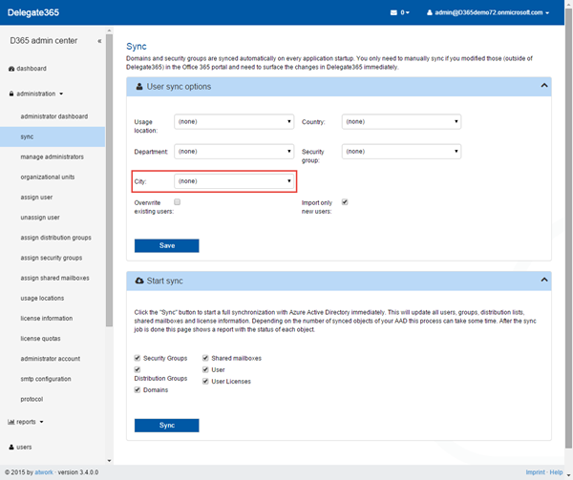Click the users person icon in sidebar
This screenshot has height=480, width=573.
(11, 446)
